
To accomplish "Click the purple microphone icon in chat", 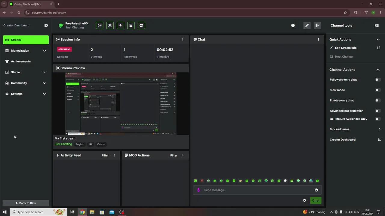I will pos(199,190).
